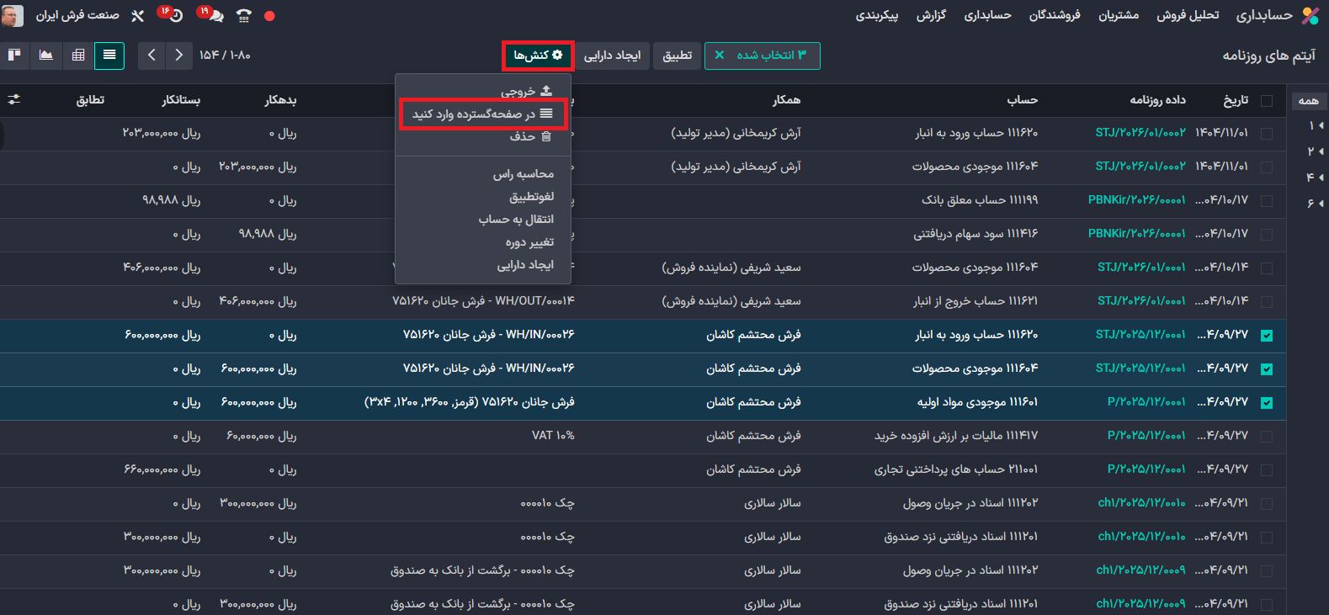
Task: Expand account group ۴ in side panel
Action: [x=1315, y=178]
